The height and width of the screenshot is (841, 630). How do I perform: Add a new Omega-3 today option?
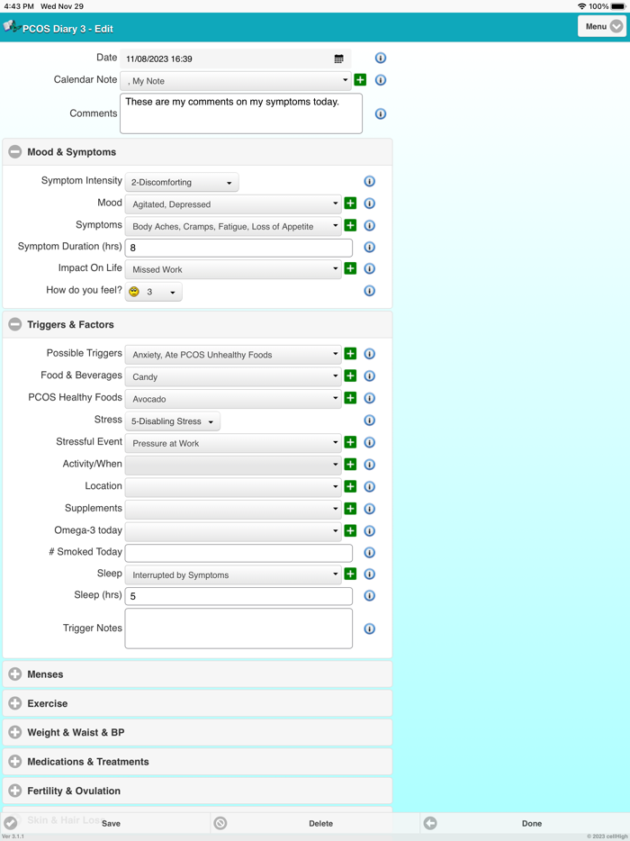[x=350, y=530]
